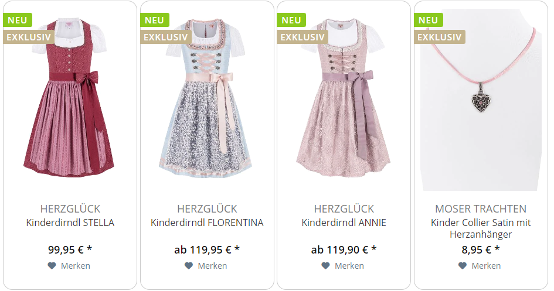This screenshot has height=291, width=554.
Task: Open the light blue FLORENTINA dirndl image
Action: (206, 98)
